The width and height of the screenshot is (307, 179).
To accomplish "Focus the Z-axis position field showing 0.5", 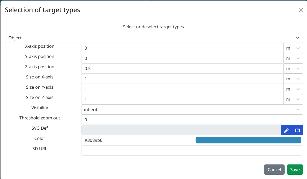I will click(182, 68).
